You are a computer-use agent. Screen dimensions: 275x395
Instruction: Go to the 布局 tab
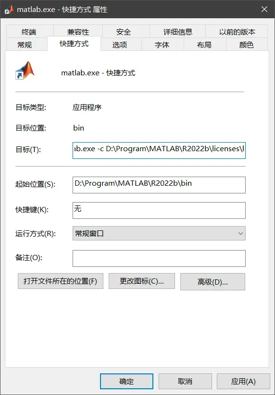pyautogui.click(x=204, y=45)
